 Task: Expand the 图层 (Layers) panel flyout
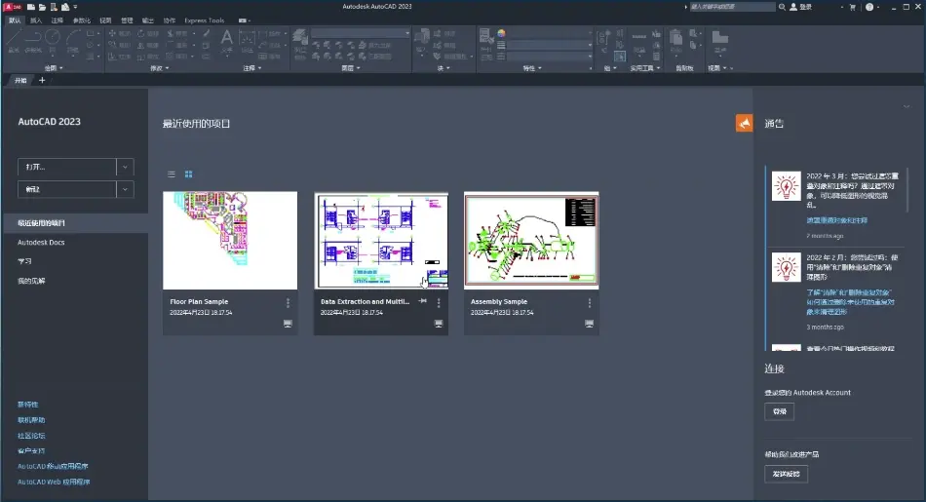click(x=350, y=68)
